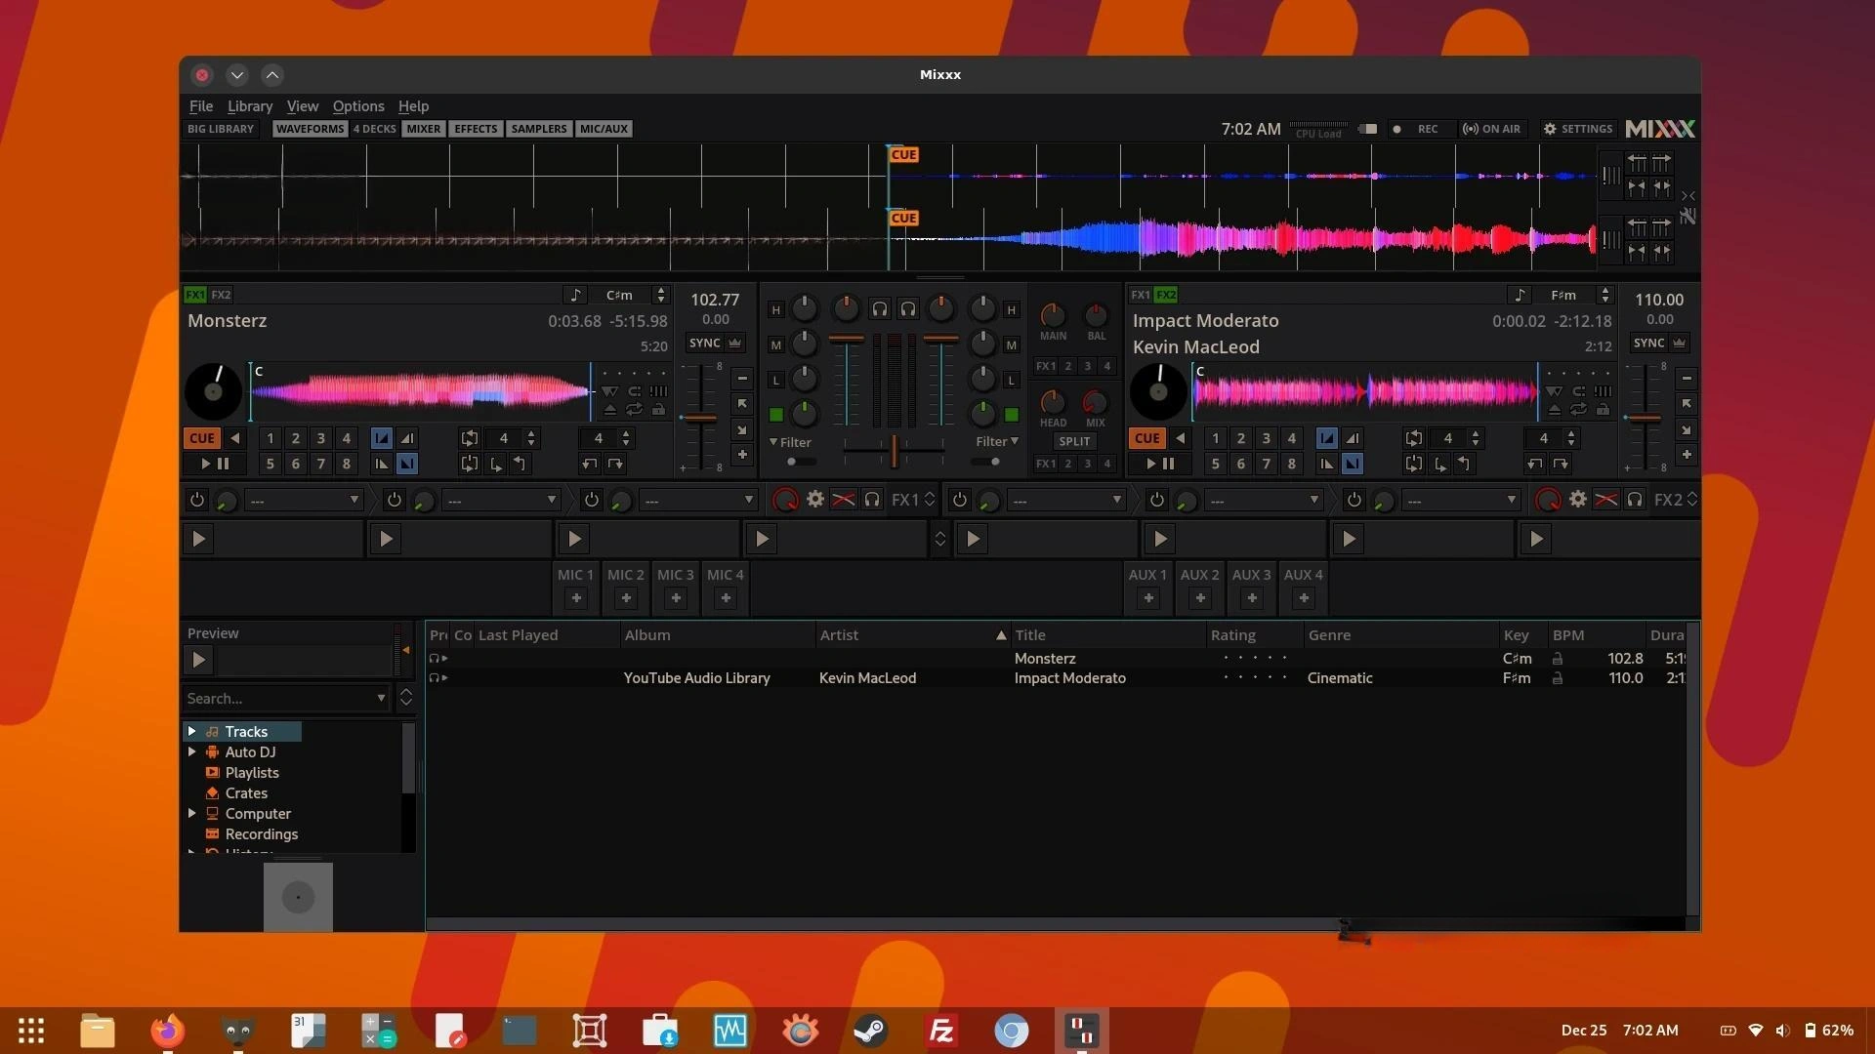Click the rate-down minus button on Monsterz deck

tap(742, 379)
